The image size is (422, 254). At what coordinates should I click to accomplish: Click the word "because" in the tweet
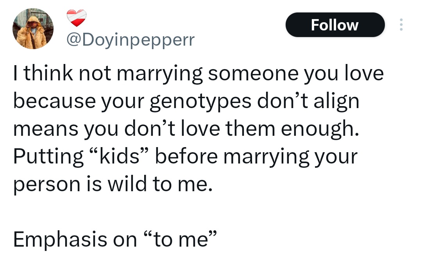[52, 102]
